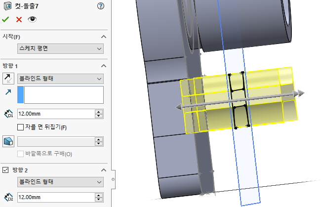Click the left extrude direction arrow handle

point(179,107)
